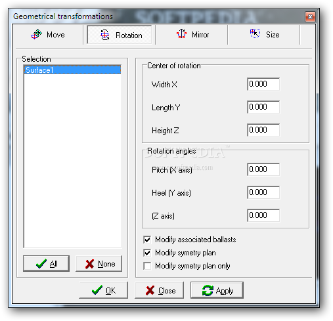The image size is (333, 321).
Task: Click the Length Y input field
Action: click(x=263, y=107)
